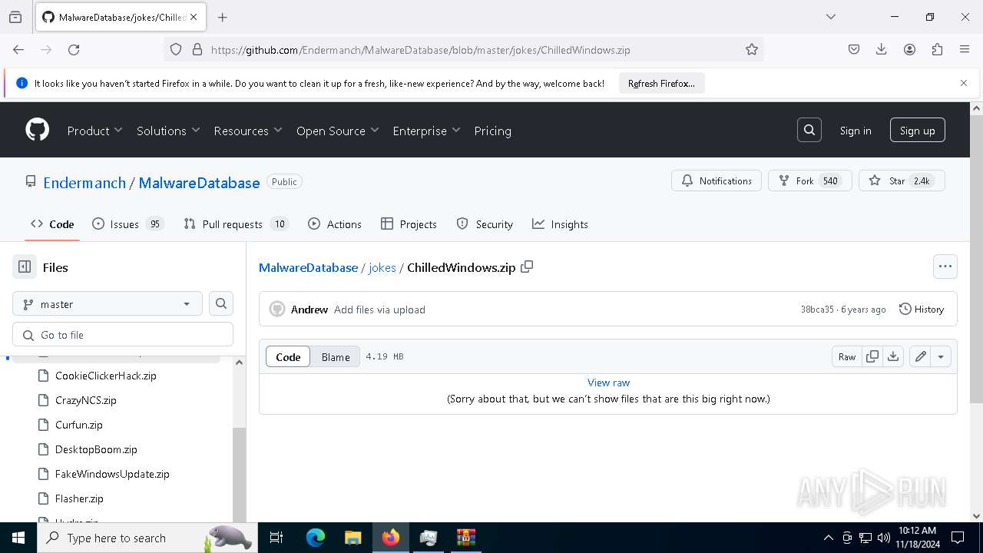Select FakeWindowsUpdate.zip in file tree

click(x=112, y=474)
